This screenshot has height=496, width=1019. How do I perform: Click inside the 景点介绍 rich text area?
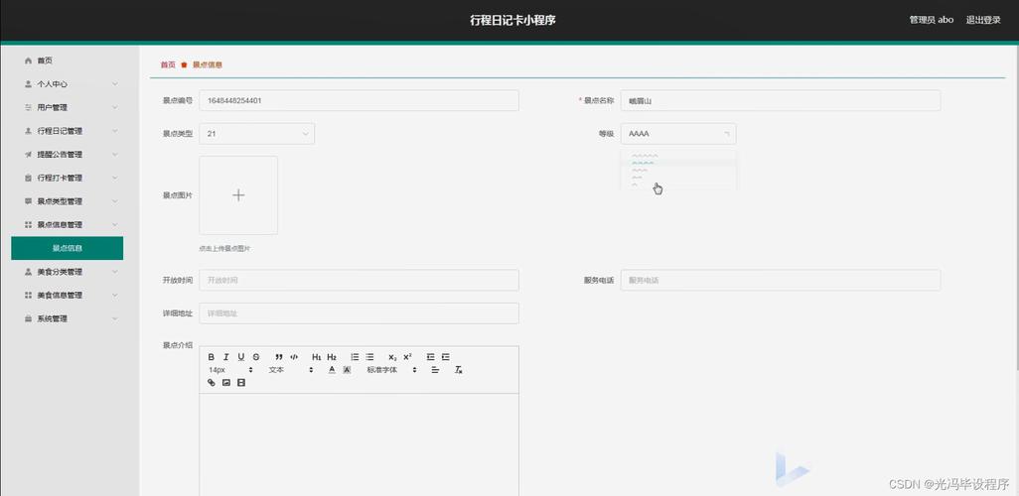point(360,444)
